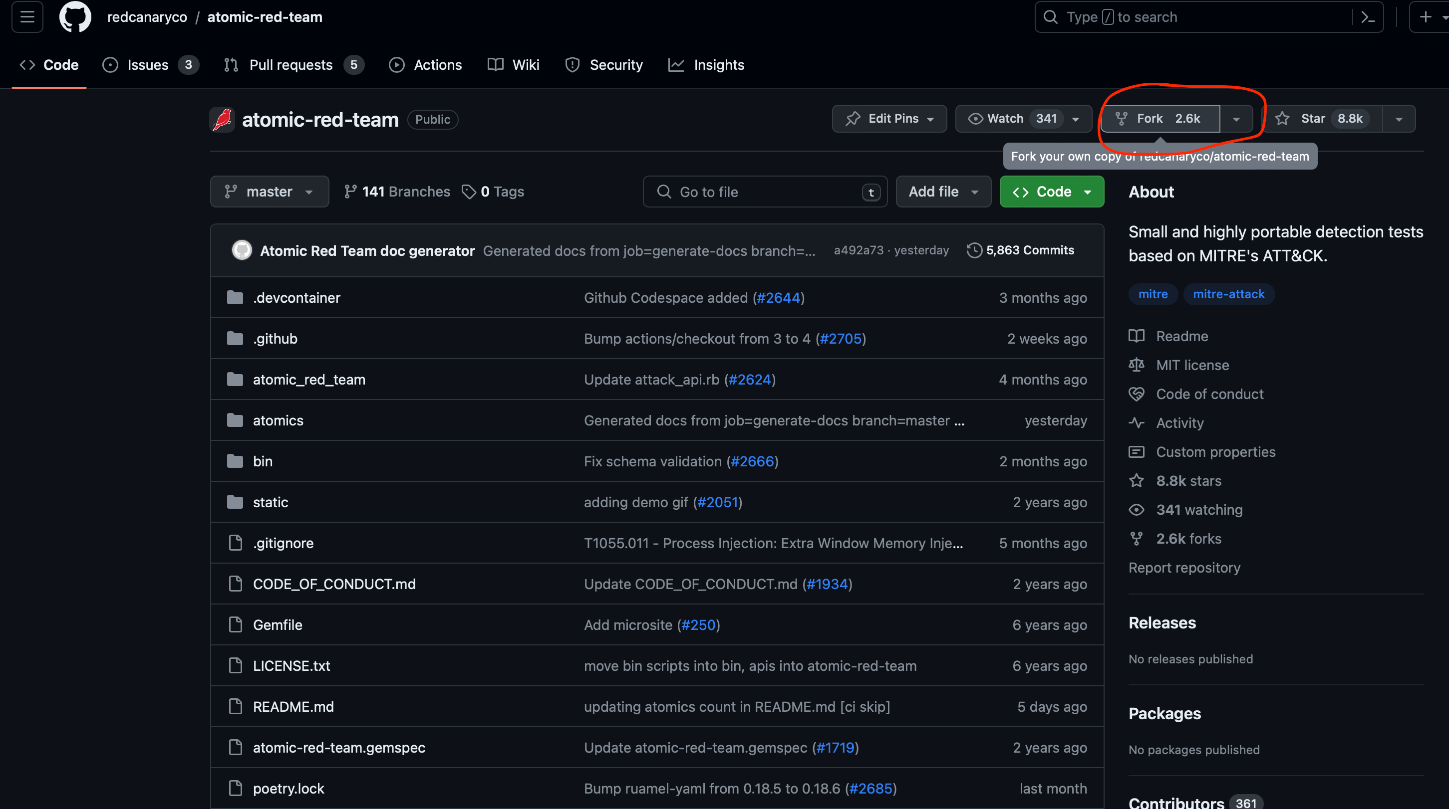Image resolution: width=1449 pixels, height=809 pixels.
Task: Click the plus create-new icon
Action: point(1426,17)
